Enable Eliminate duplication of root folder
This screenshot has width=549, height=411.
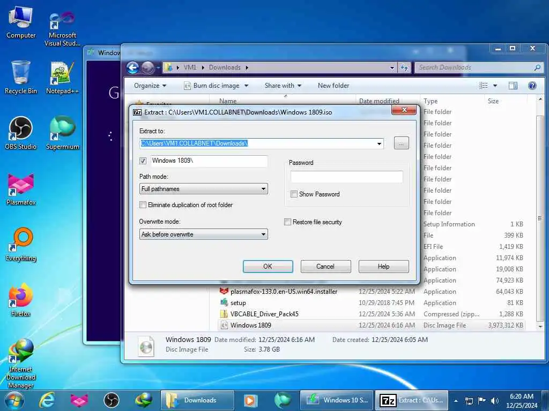[143, 205]
